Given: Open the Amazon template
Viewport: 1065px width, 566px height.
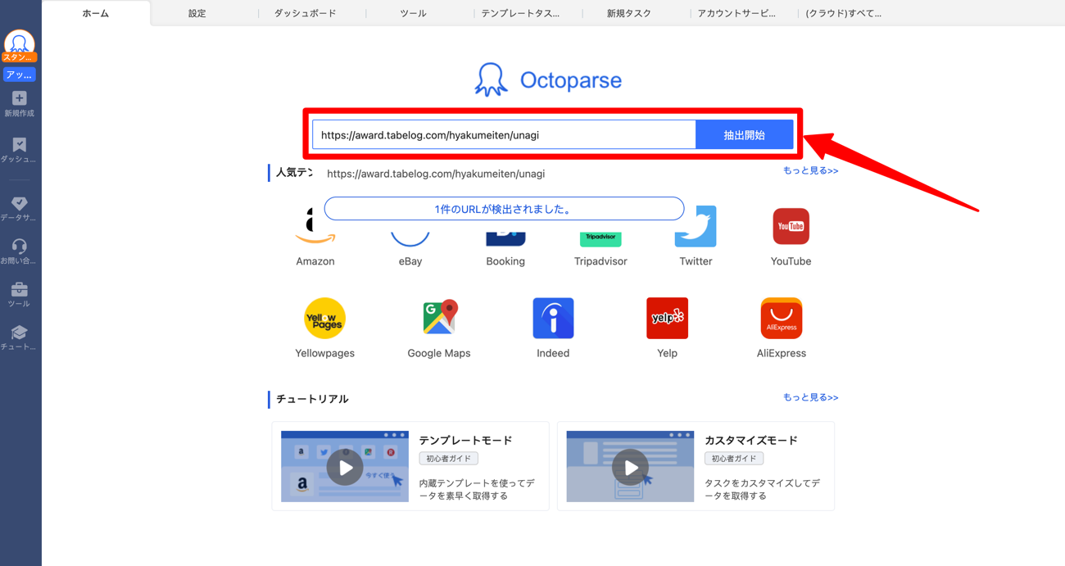Looking at the screenshot, I should point(315,238).
